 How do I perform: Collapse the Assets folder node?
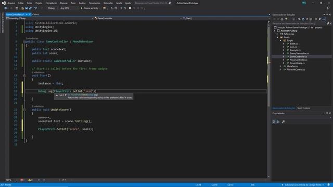pos(277,37)
